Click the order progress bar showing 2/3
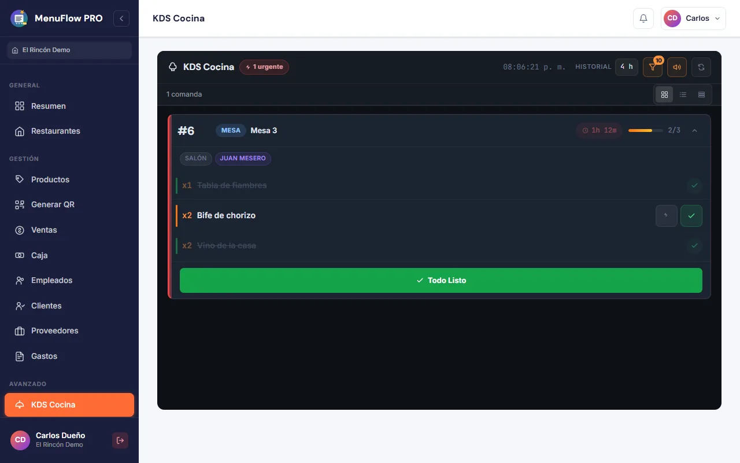The image size is (740, 463). pos(646,131)
